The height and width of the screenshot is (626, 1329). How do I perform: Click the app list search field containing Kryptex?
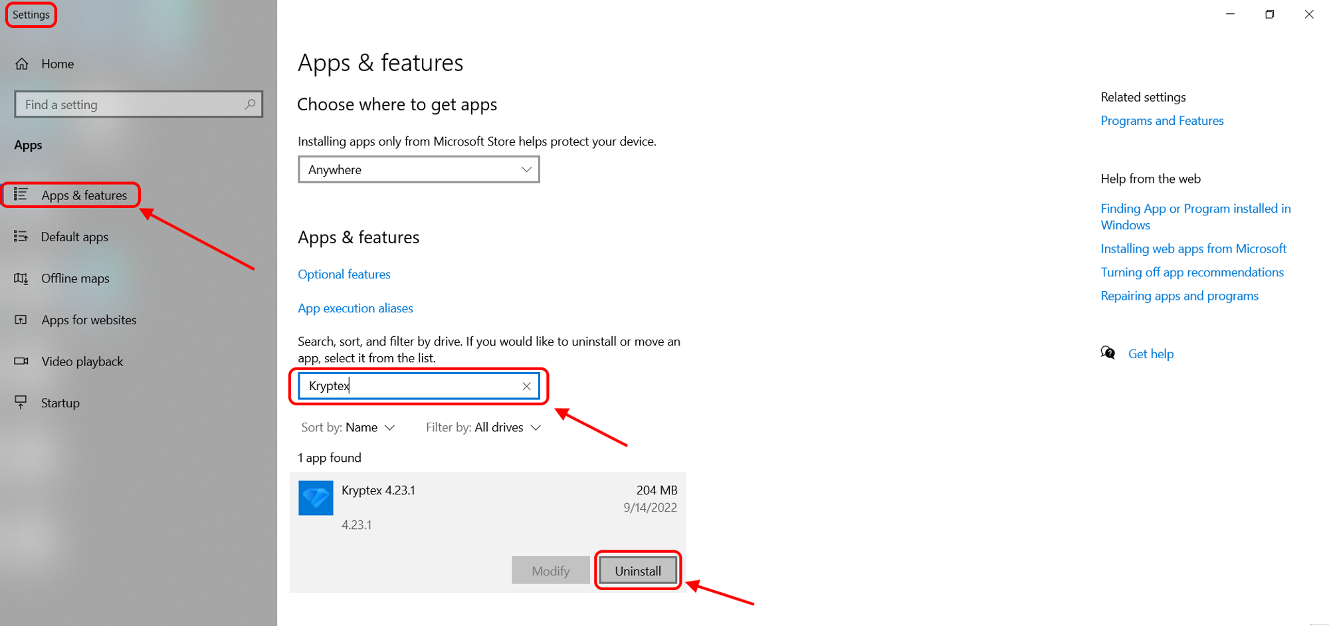(x=419, y=386)
